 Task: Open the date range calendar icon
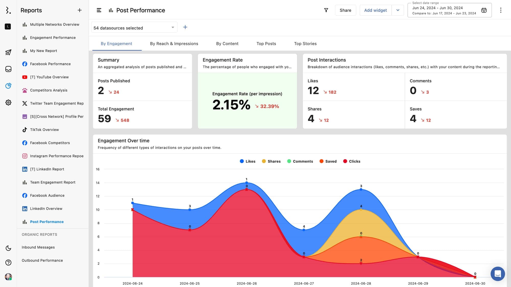tap(484, 10)
